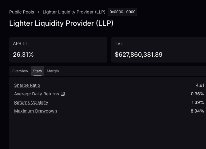Click the 26.31% APR value
Screen dimensions: 206x149
click(23, 55)
